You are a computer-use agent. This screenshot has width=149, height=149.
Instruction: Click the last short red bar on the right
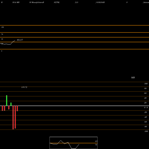coord(17,108)
